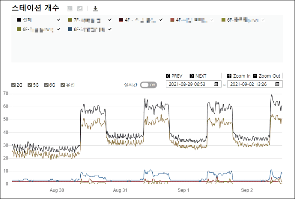Screen dimensions: 295x199
Task: Click the PREV arrow icon
Action: (x=168, y=76)
